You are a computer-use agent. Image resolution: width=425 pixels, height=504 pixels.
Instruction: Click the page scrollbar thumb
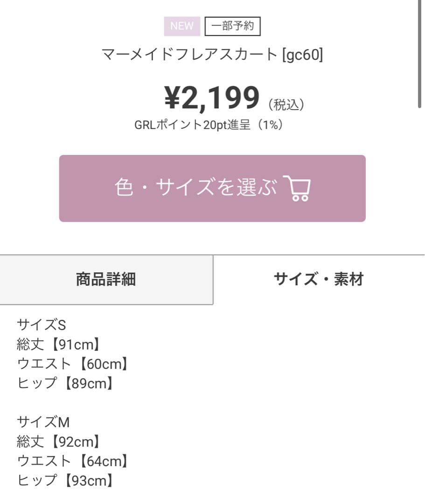(419, 54)
